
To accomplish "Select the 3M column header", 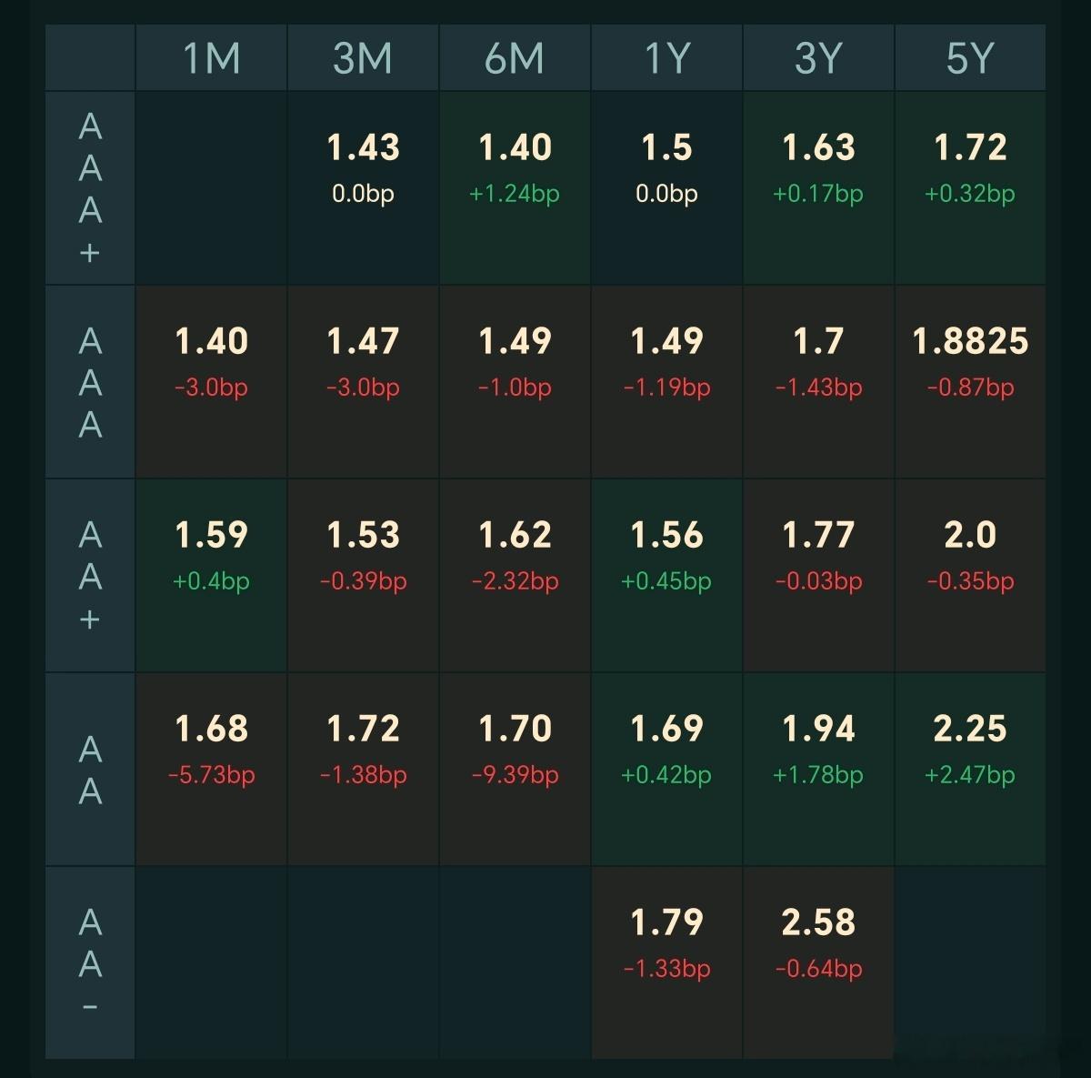I will coord(363,58).
